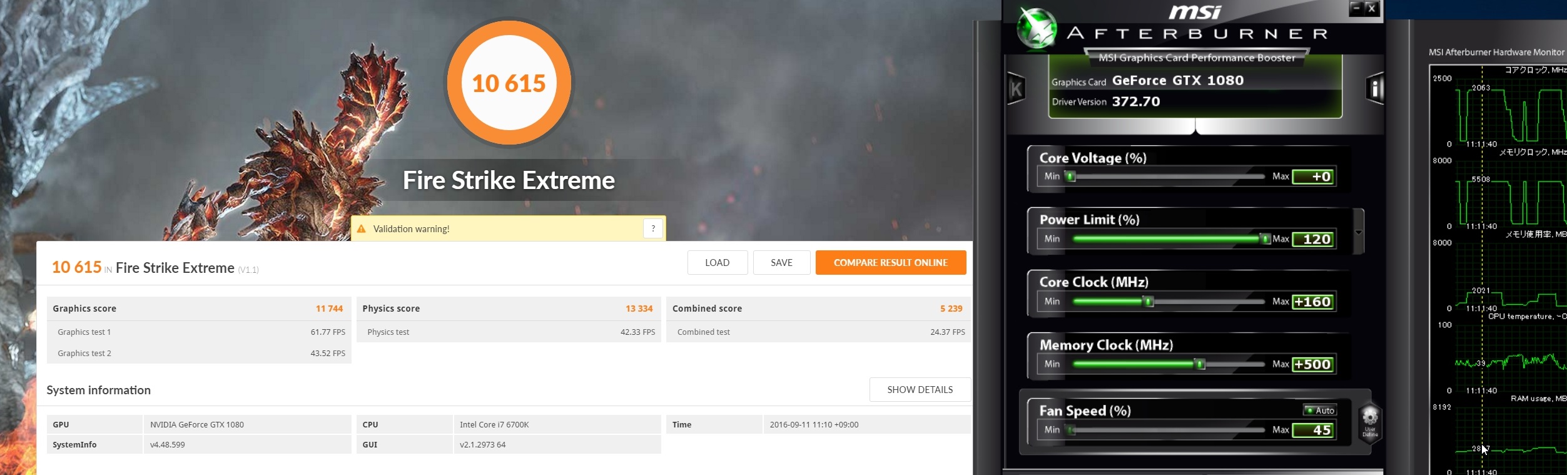Click GPU value NVIDIA GeForce GTX 1080
The height and width of the screenshot is (475, 1567).
pyautogui.click(x=197, y=424)
